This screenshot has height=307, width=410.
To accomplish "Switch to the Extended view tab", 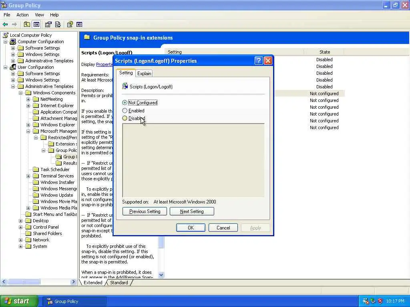I will click(x=93, y=283).
